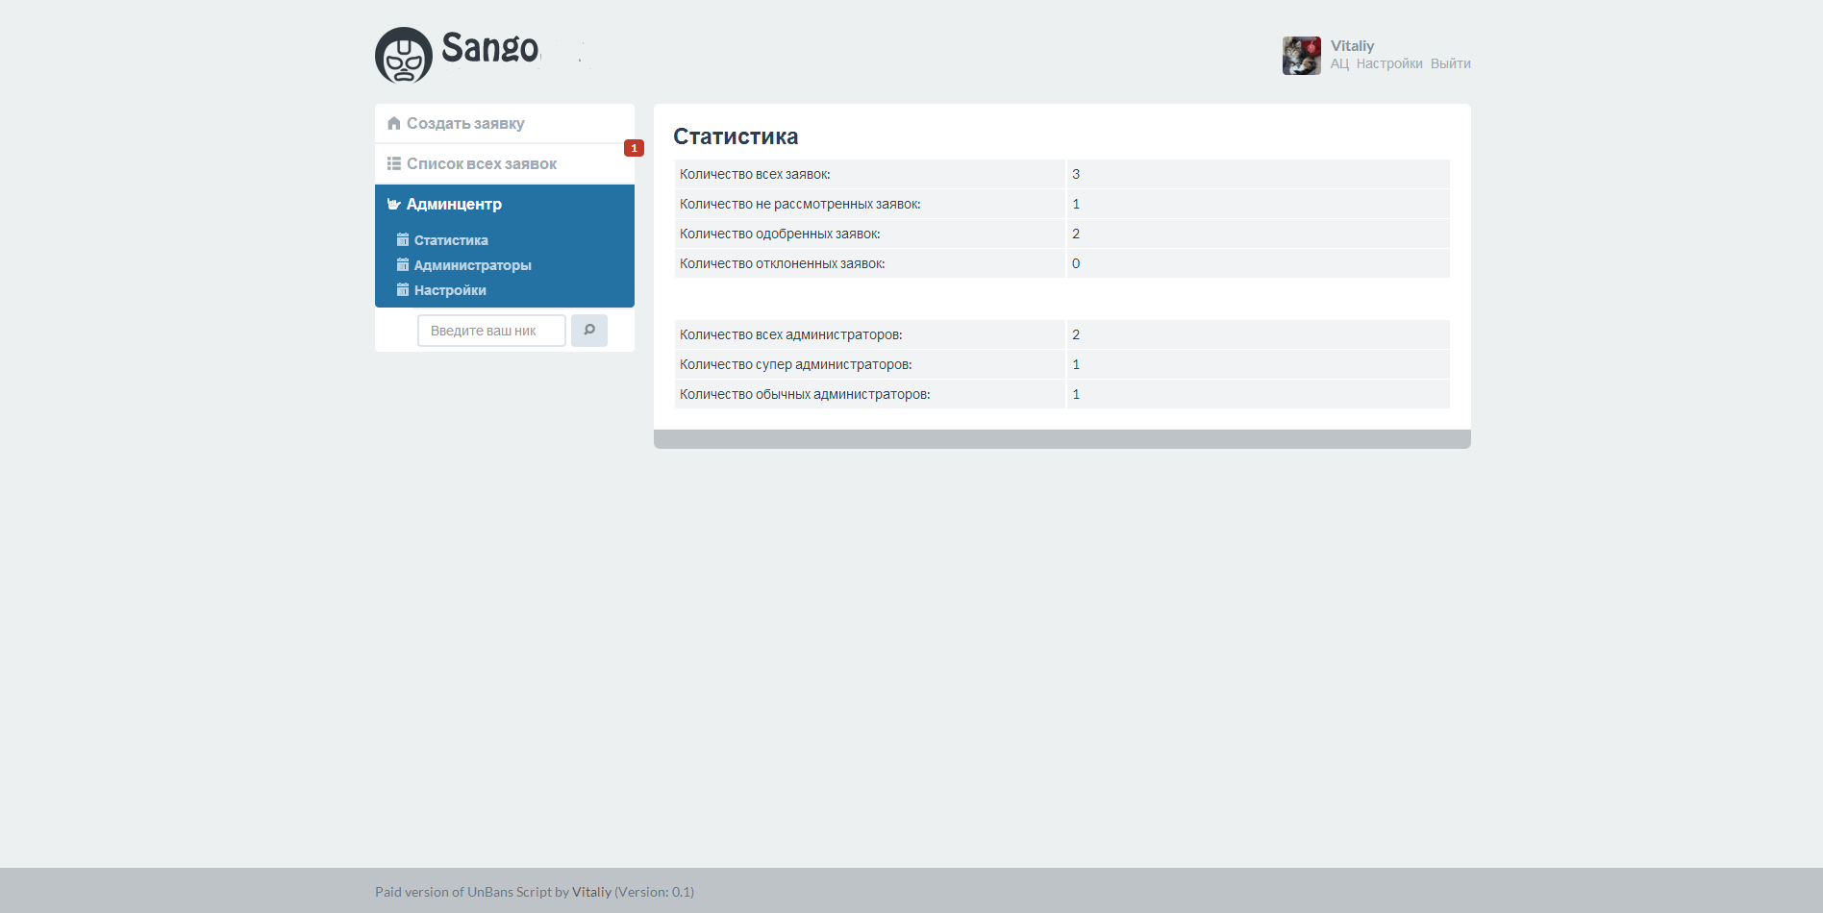Click the calendar icon next to Статистика
This screenshot has height=913, width=1823.
point(403,240)
